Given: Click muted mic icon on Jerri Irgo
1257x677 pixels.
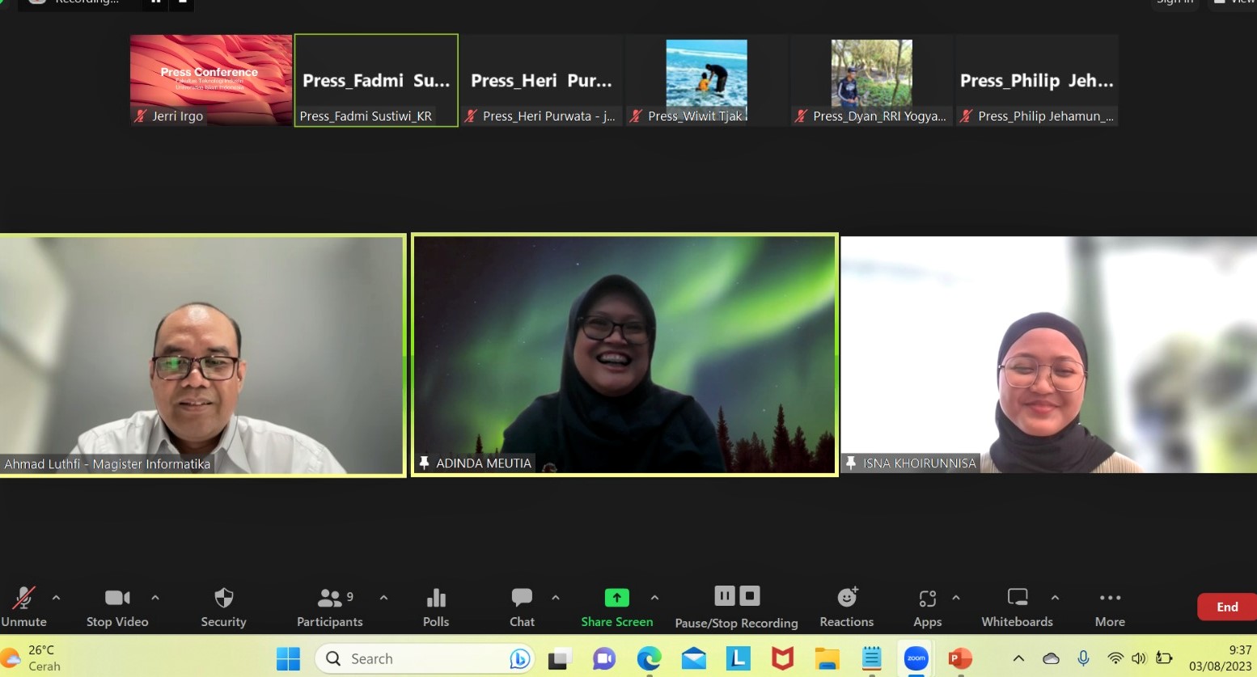Looking at the screenshot, I should [x=141, y=116].
